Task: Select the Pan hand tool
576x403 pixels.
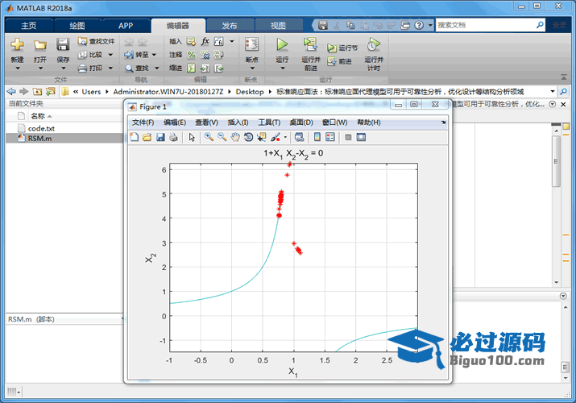Action: click(235, 137)
